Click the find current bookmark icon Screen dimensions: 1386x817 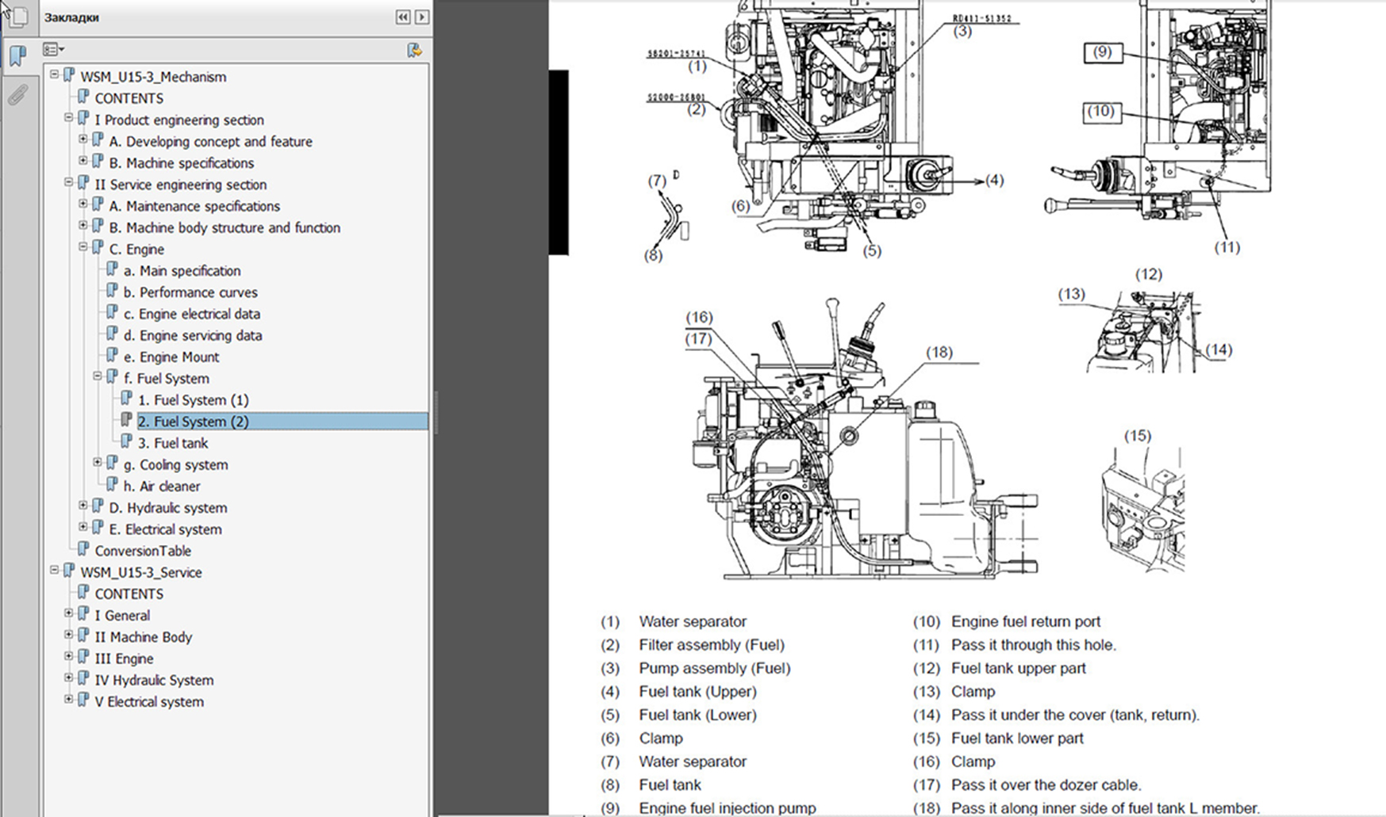point(414,51)
